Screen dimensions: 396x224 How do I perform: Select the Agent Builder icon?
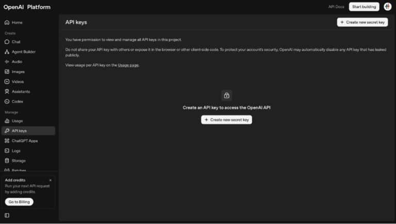7,51
